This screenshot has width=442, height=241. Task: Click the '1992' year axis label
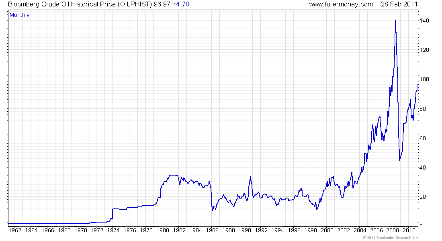point(261,230)
